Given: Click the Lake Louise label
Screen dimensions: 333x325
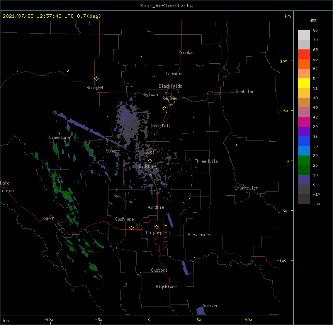Looking at the screenshot, I should click(7, 187).
